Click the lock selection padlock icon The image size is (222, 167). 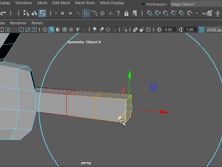(x=126, y=13)
